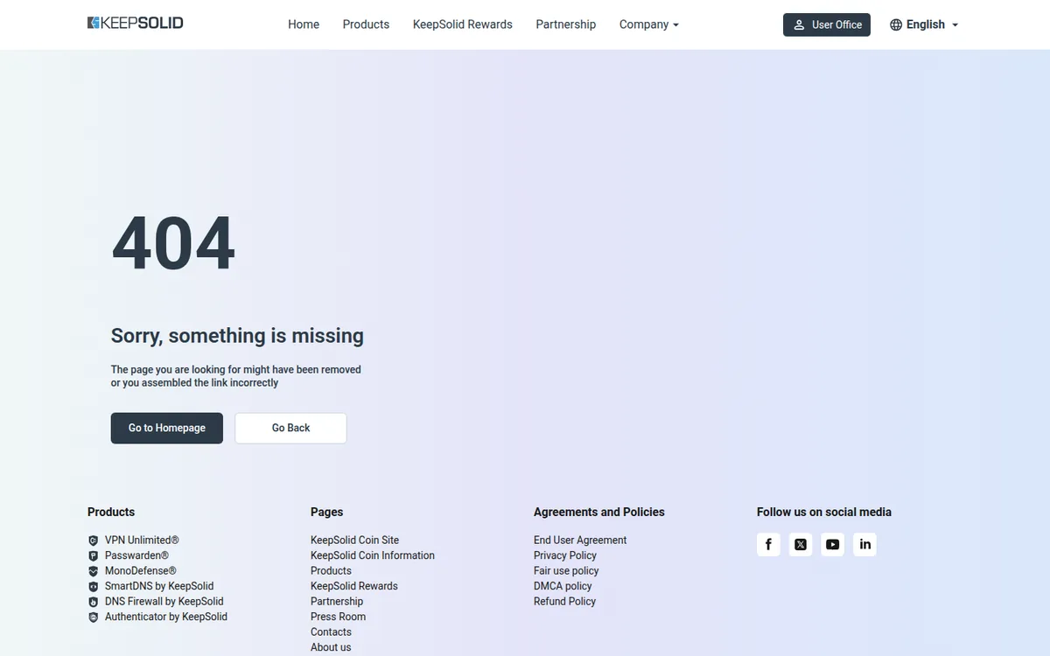This screenshot has height=656, width=1050.
Task: Open the LinkedIn social icon
Action: [864, 544]
